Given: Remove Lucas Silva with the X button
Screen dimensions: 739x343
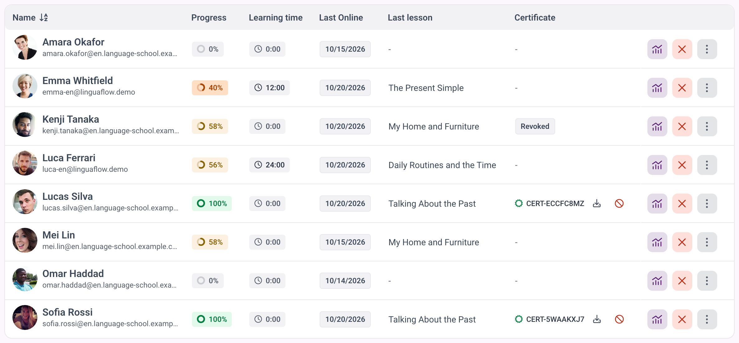Looking at the screenshot, I should click(682, 204).
